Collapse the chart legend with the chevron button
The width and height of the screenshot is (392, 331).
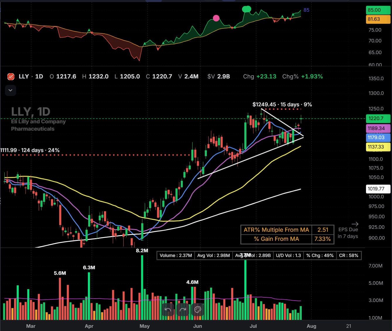pyautogui.click(x=11, y=90)
